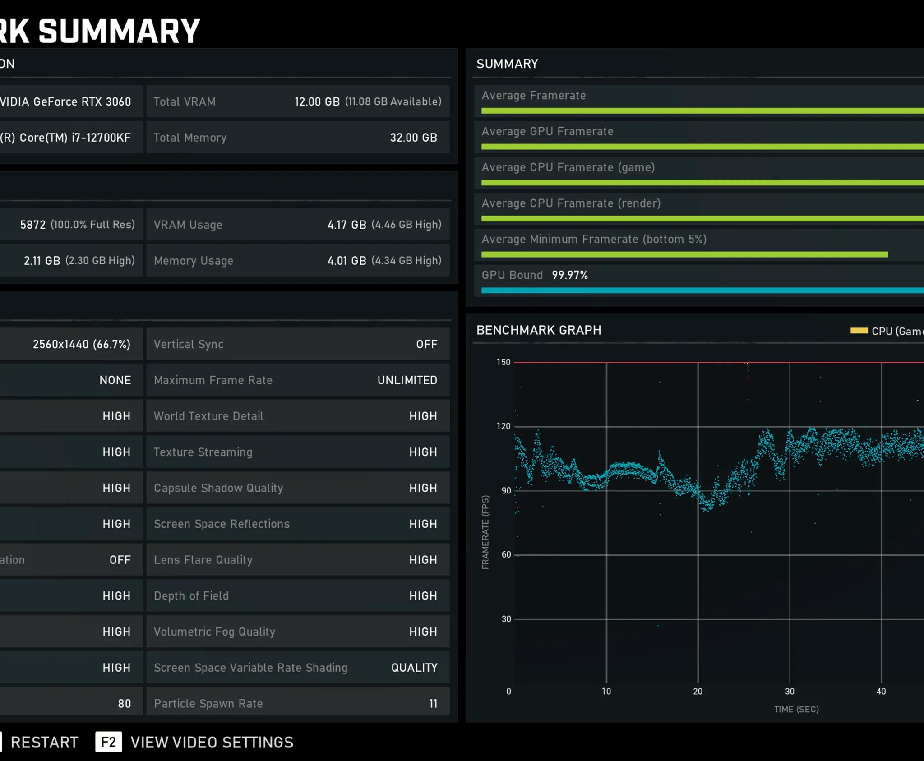Click the "Total VRAM" label
This screenshot has height=761, width=924.
click(x=185, y=102)
